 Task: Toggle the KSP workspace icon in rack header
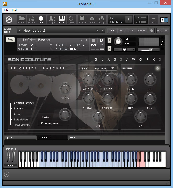152,31
